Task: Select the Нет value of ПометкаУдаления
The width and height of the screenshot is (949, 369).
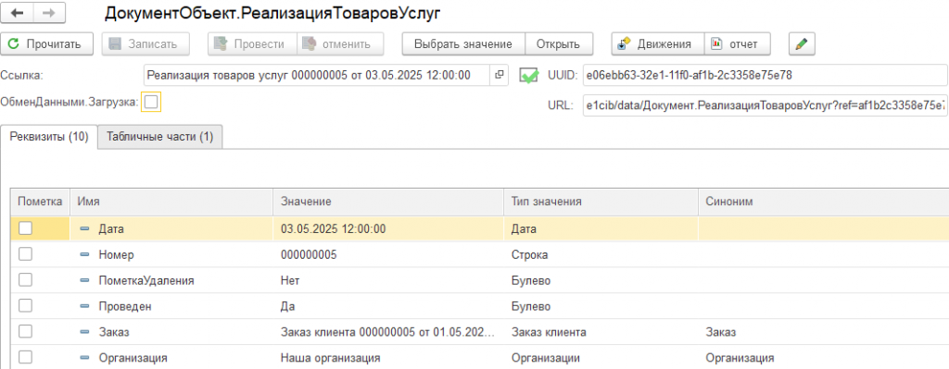Action: point(388,281)
